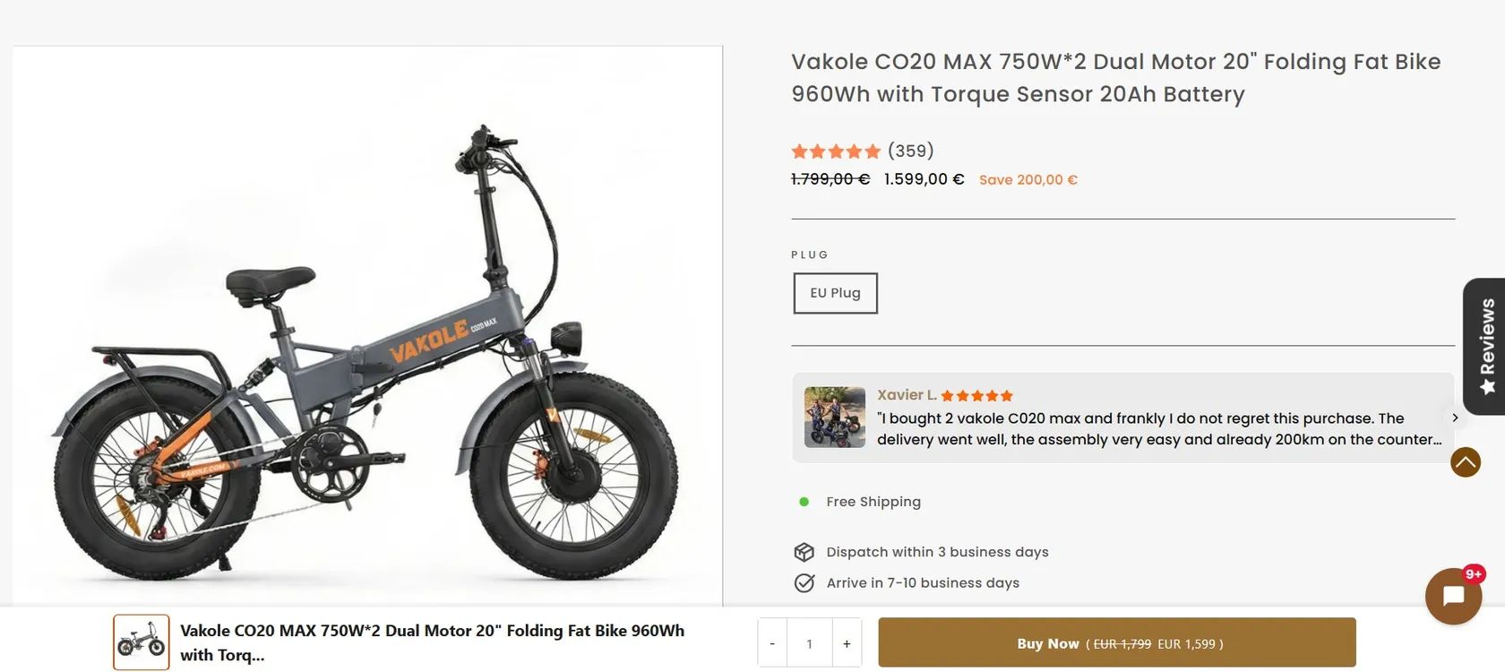Click the green Free Shipping dot

click(804, 502)
